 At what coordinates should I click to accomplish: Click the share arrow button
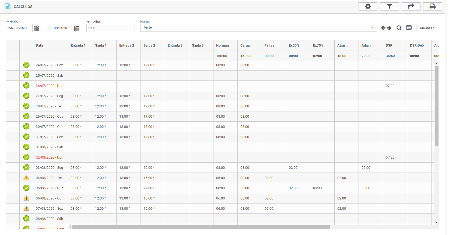[x=411, y=6]
